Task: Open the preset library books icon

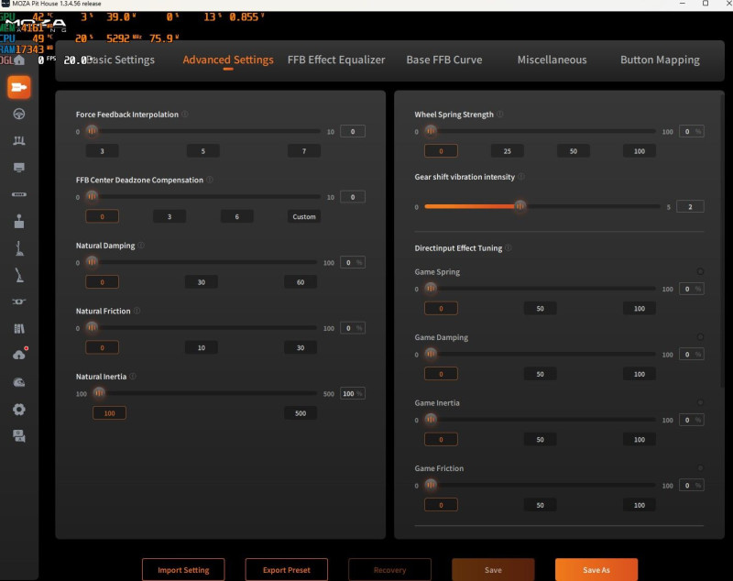Action: pyautogui.click(x=18, y=329)
